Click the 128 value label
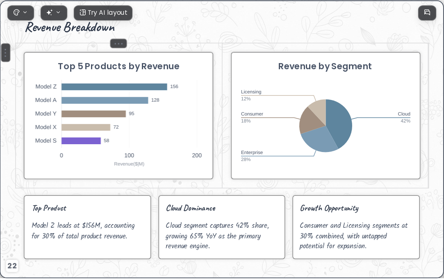The image size is (444, 279). (x=155, y=100)
